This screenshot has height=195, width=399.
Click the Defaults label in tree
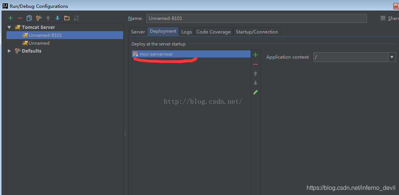click(x=32, y=51)
